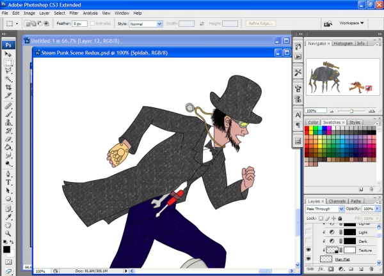Open the Navigator panel options menu
Screen dimensions: 384x276
pyautogui.click(x=379, y=45)
